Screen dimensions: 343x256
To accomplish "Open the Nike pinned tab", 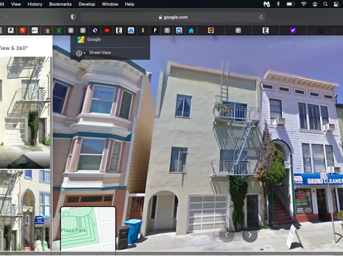I will pos(35,30).
